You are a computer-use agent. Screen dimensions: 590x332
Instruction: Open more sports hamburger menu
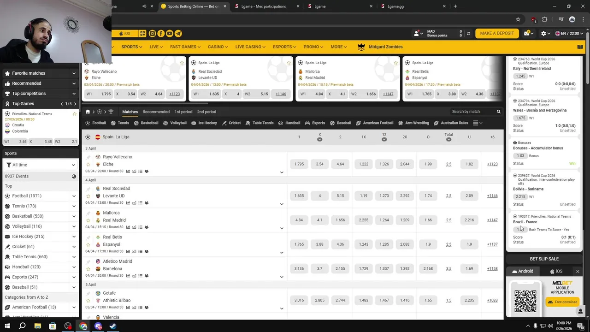click(478, 123)
